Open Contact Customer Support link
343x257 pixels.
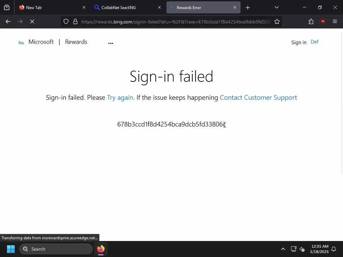[x=258, y=97]
